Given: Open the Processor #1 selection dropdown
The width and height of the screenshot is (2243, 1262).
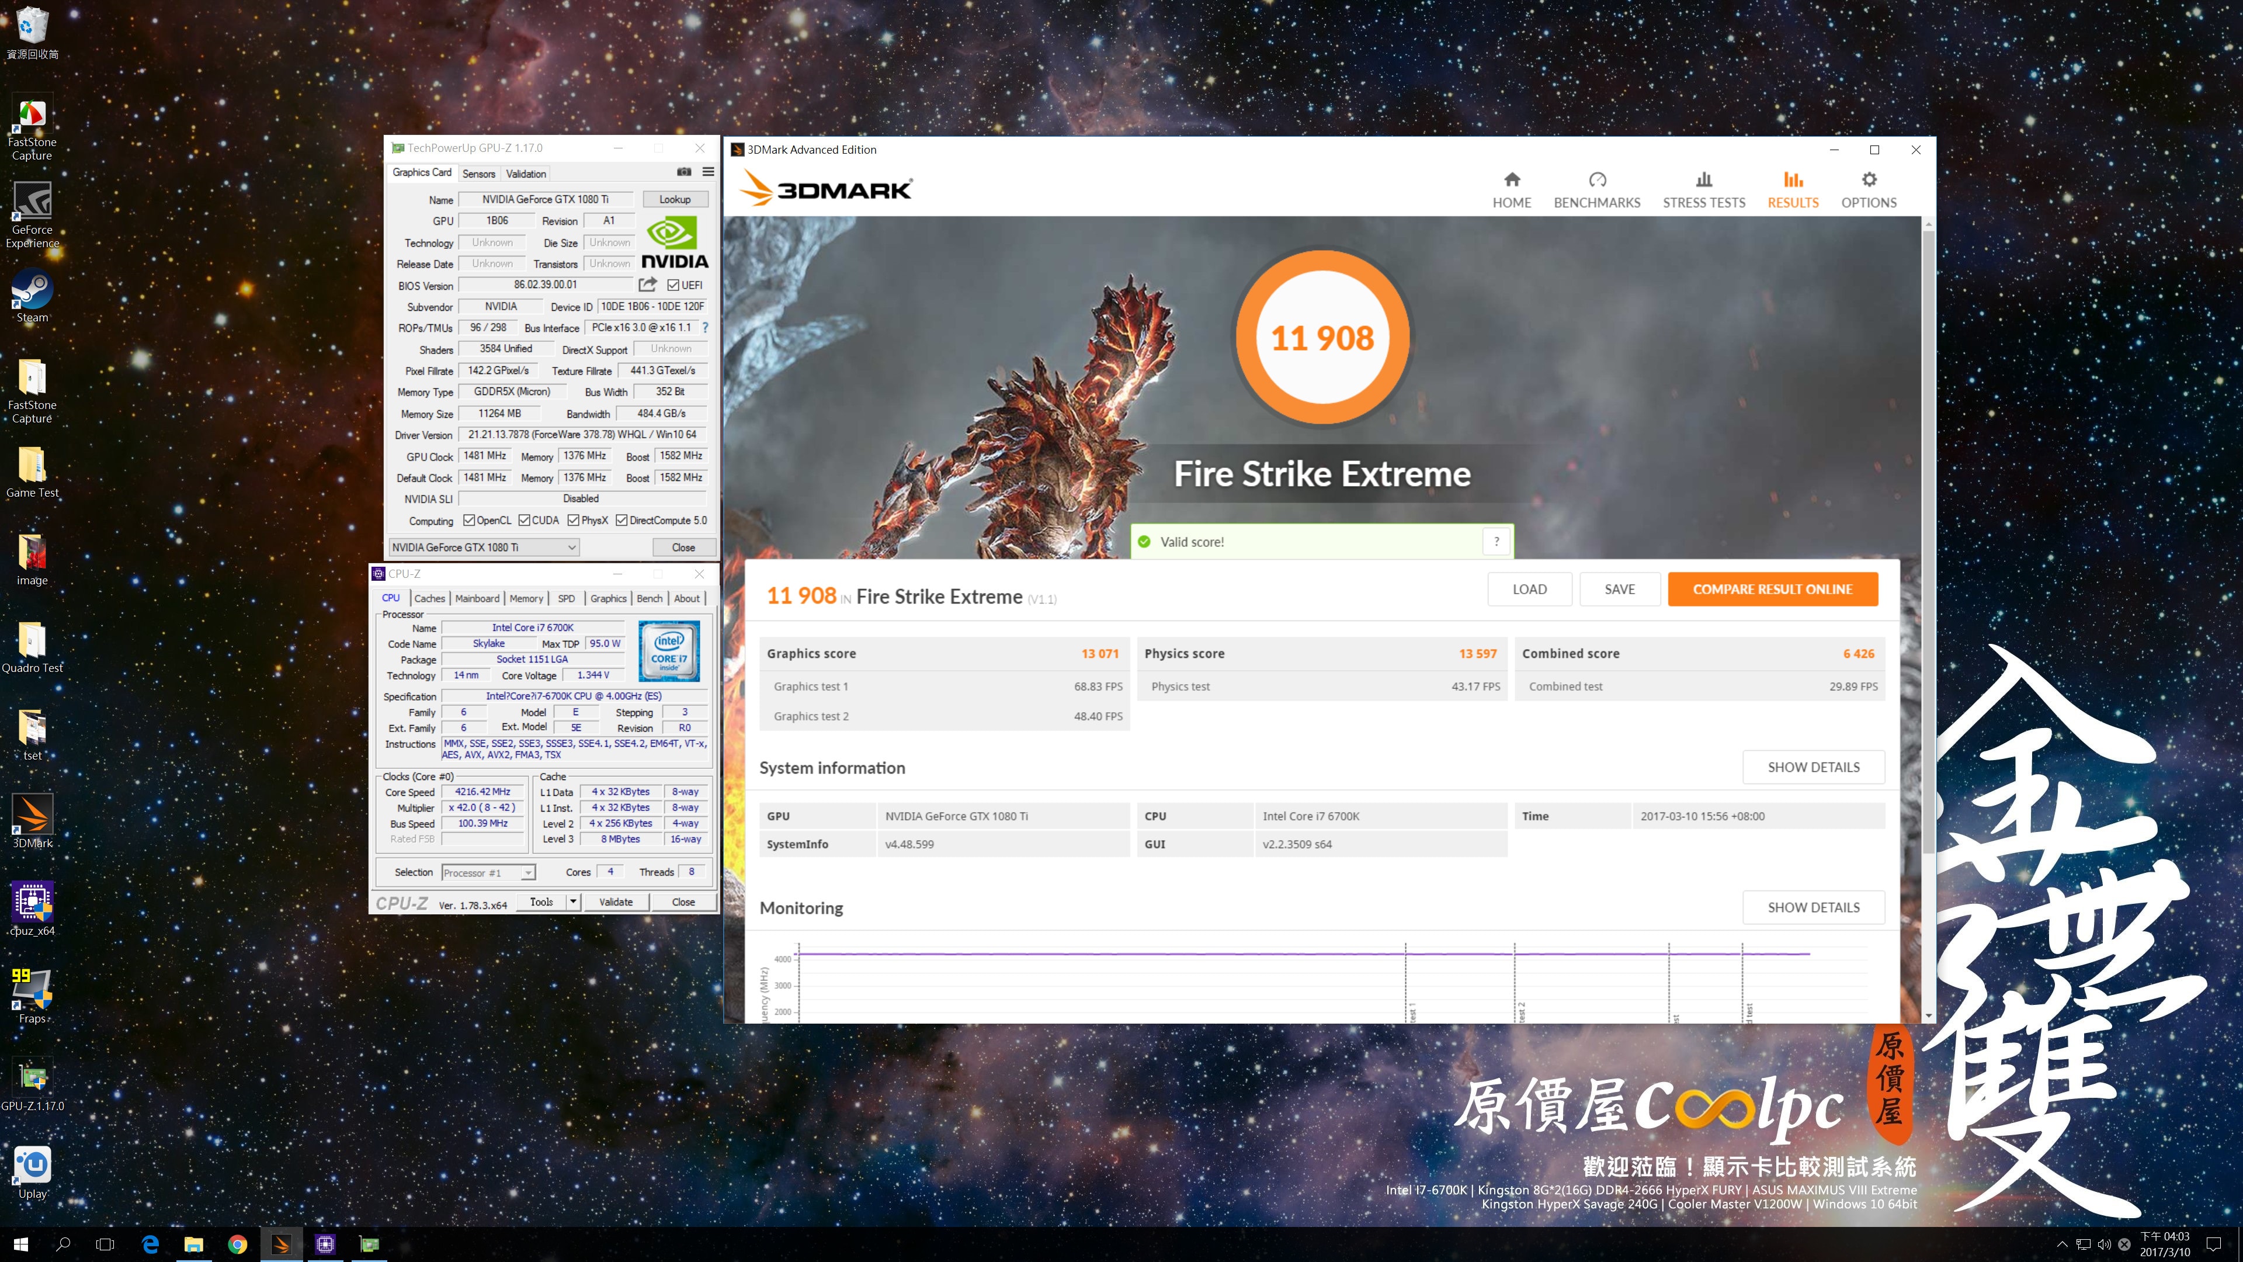Looking at the screenshot, I should coord(488,873).
